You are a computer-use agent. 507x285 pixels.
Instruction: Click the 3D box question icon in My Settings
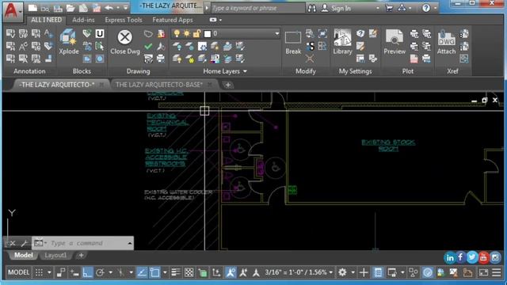360,33
